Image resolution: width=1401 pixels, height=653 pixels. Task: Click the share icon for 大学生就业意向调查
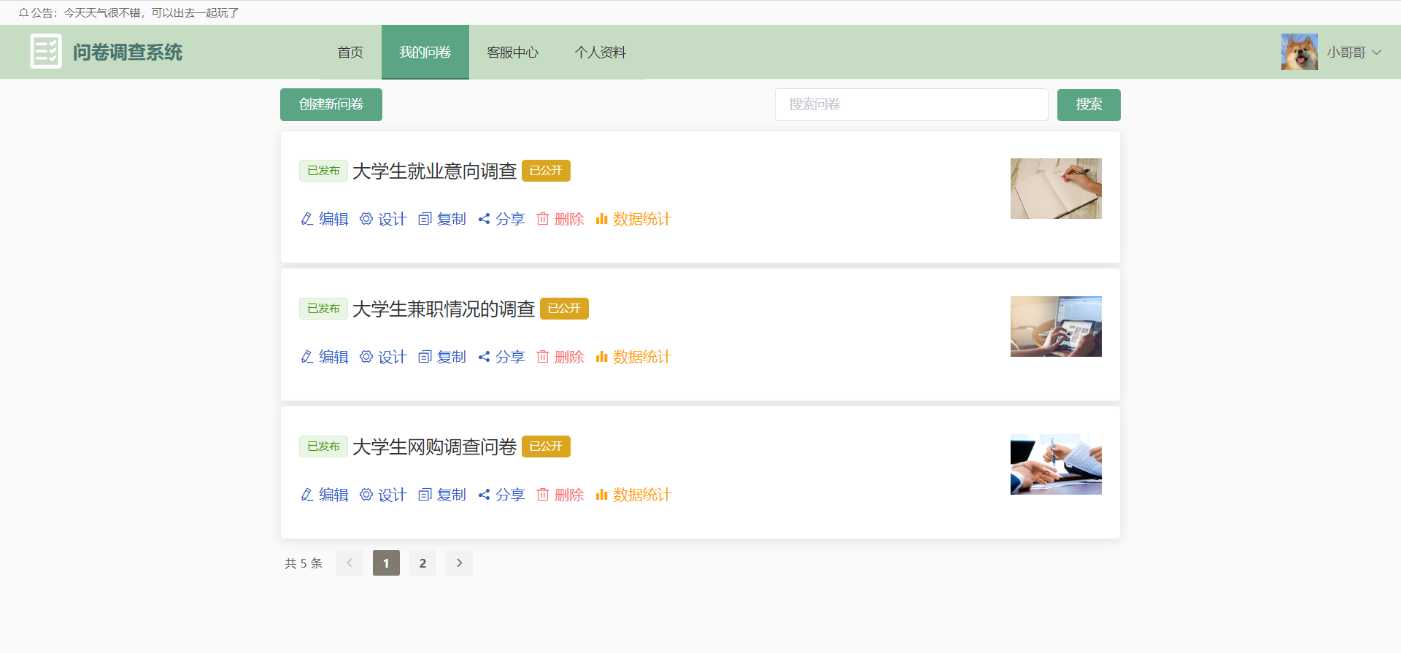[484, 219]
